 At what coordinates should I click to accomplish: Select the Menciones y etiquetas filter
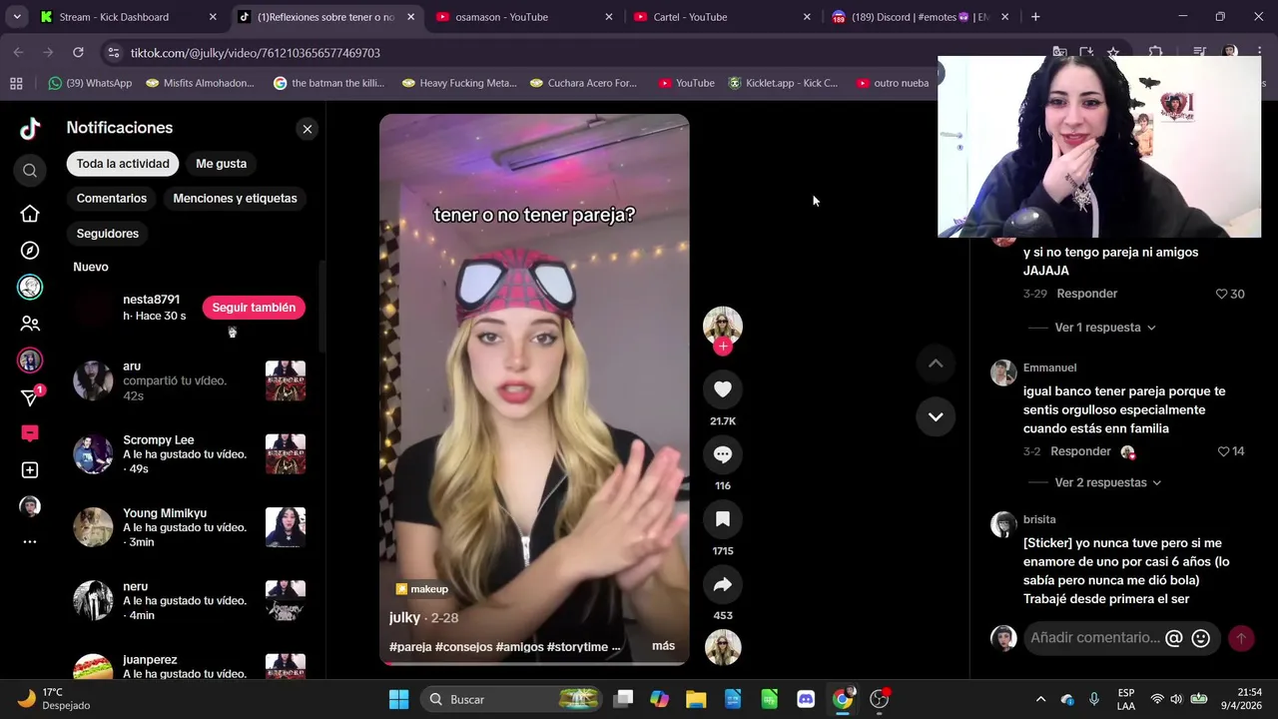click(x=235, y=199)
